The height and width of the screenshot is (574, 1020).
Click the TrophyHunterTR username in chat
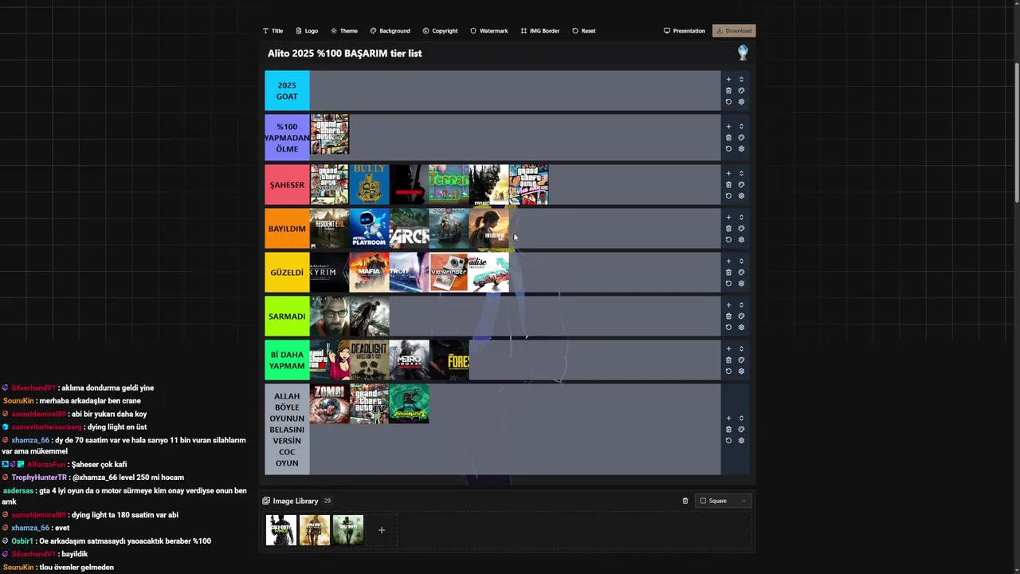40,478
